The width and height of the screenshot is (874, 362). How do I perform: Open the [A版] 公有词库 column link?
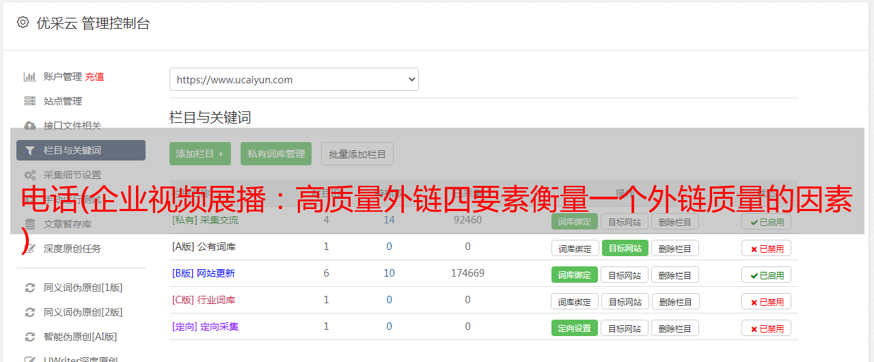point(204,247)
